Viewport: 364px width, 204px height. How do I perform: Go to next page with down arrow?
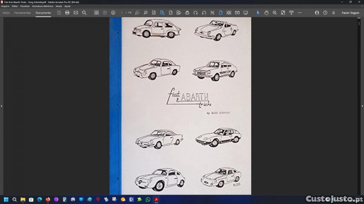[x=113, y=13]
